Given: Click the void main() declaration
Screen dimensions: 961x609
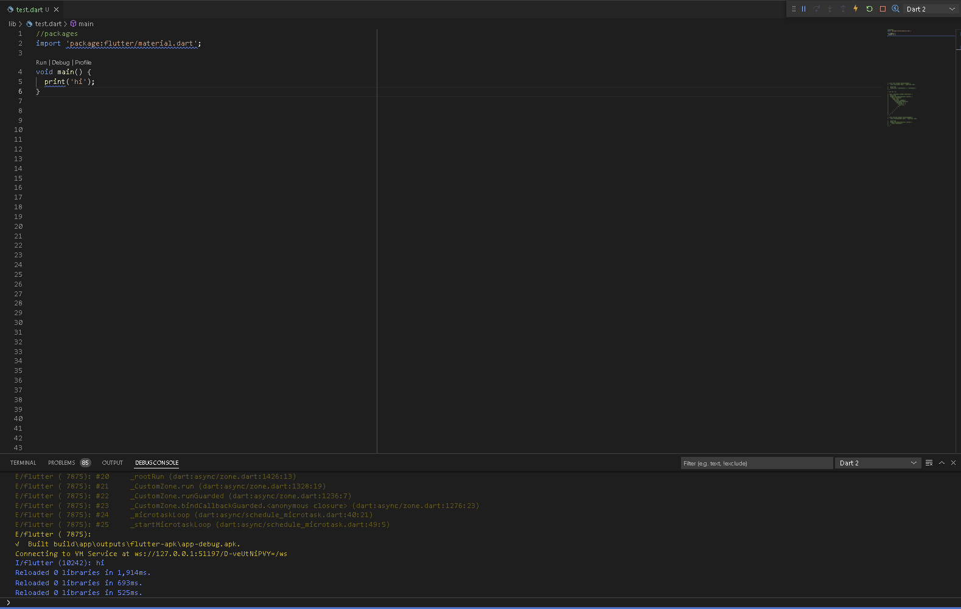Looking at the screenshot, I should tap(63, 72).
